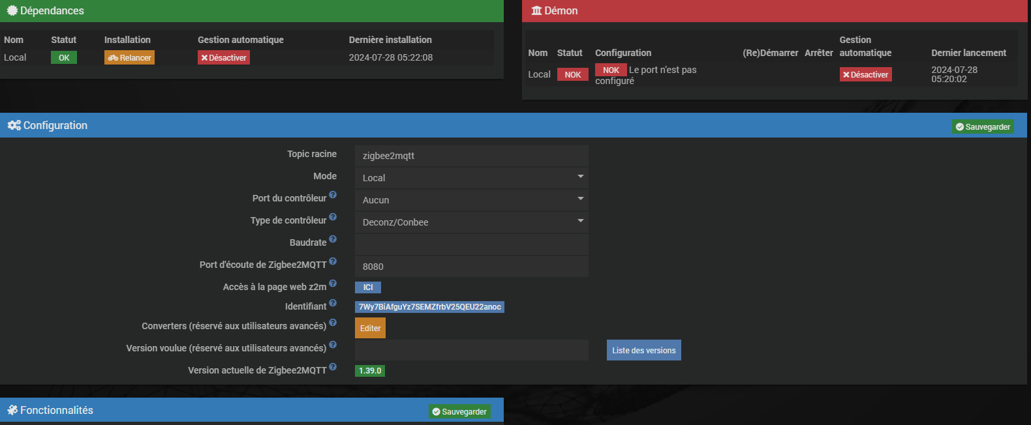
Task: Click the Dernier lancement date 2024-07-28 05:20:02
Action: tap(954, 74)
